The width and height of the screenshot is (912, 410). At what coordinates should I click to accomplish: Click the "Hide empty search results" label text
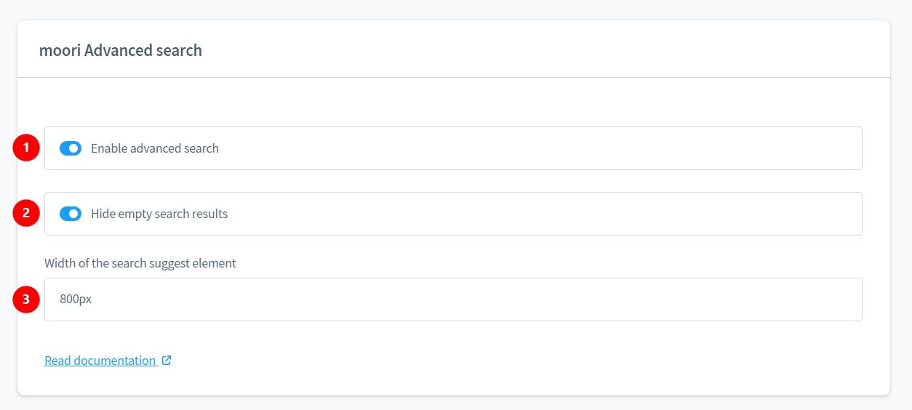(x=159, y=214)
